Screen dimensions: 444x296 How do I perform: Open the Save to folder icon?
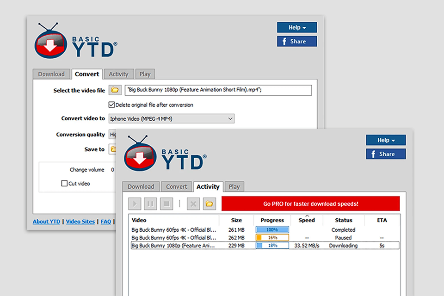(113, 149)
